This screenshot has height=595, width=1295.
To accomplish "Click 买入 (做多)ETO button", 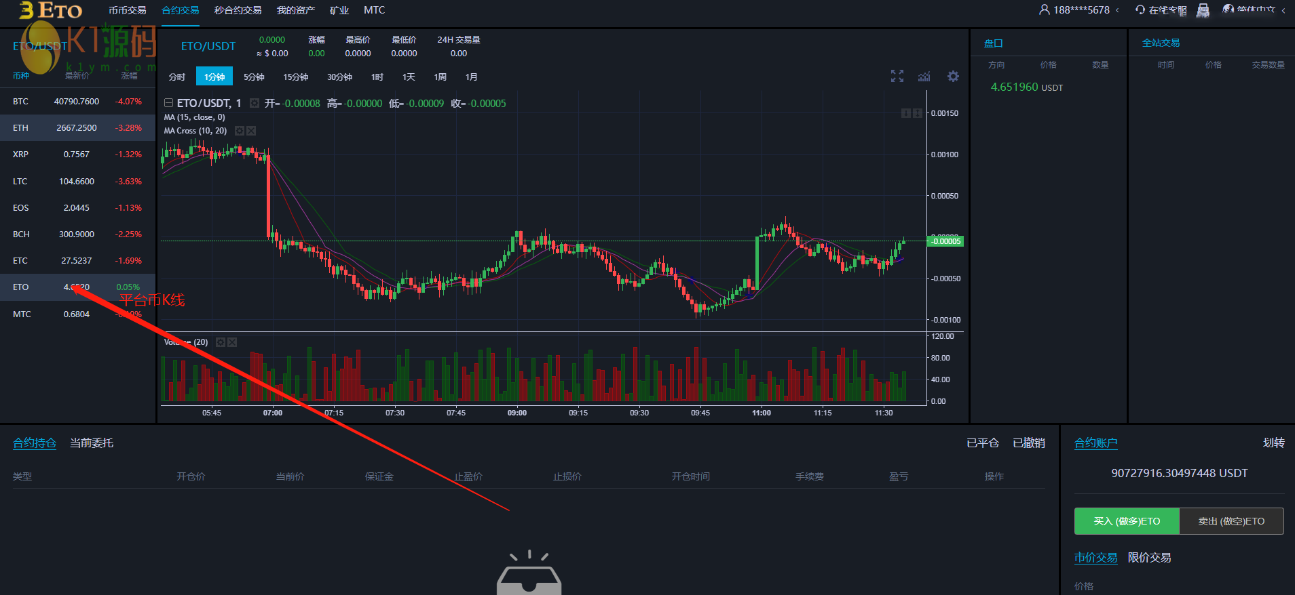I will tap(1127, 521).
